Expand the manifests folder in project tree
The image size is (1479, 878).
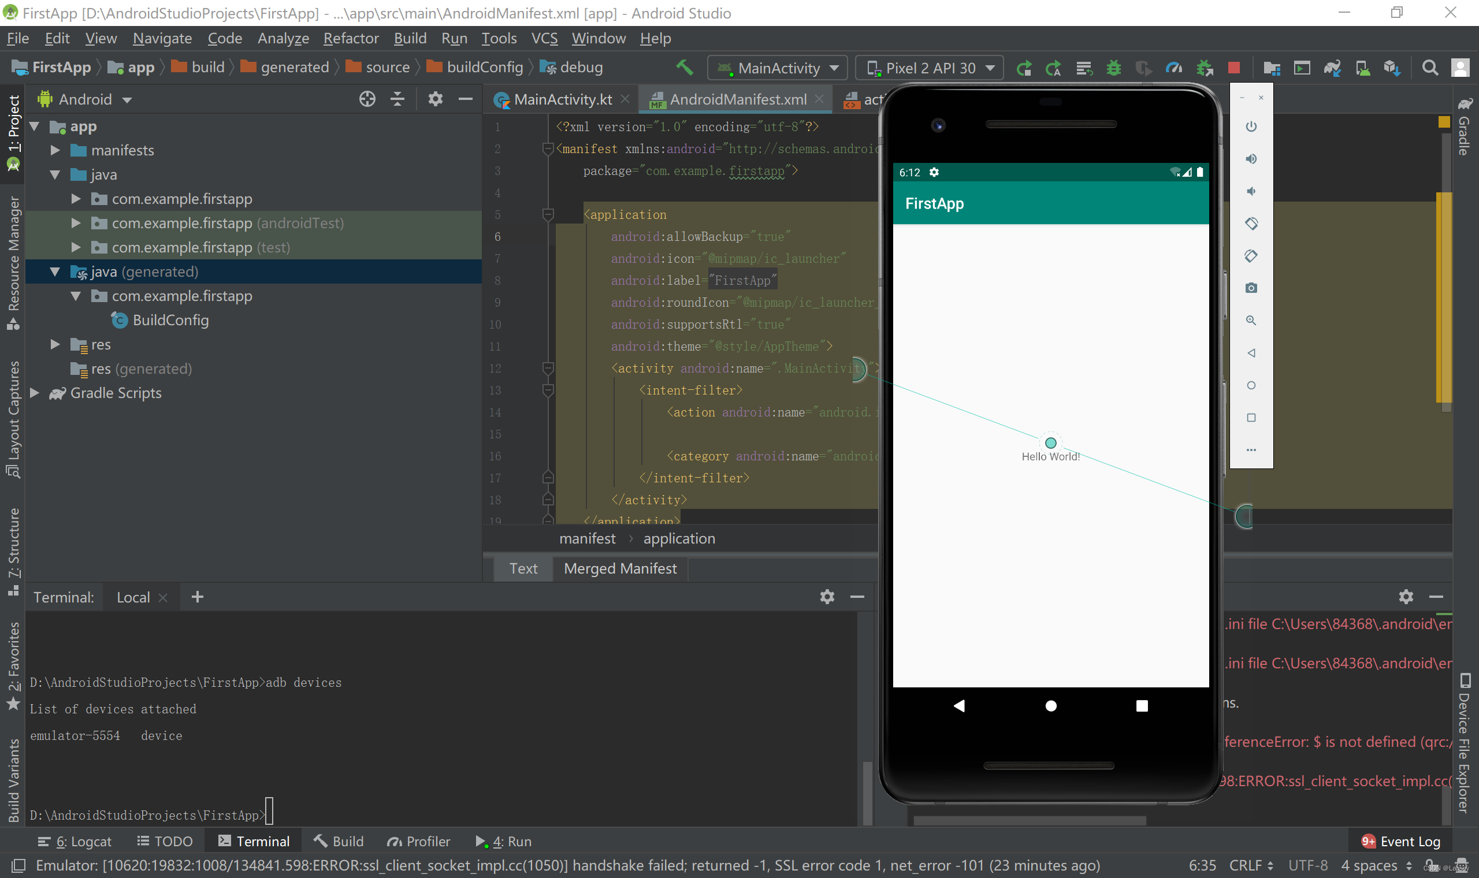[55, 150]
